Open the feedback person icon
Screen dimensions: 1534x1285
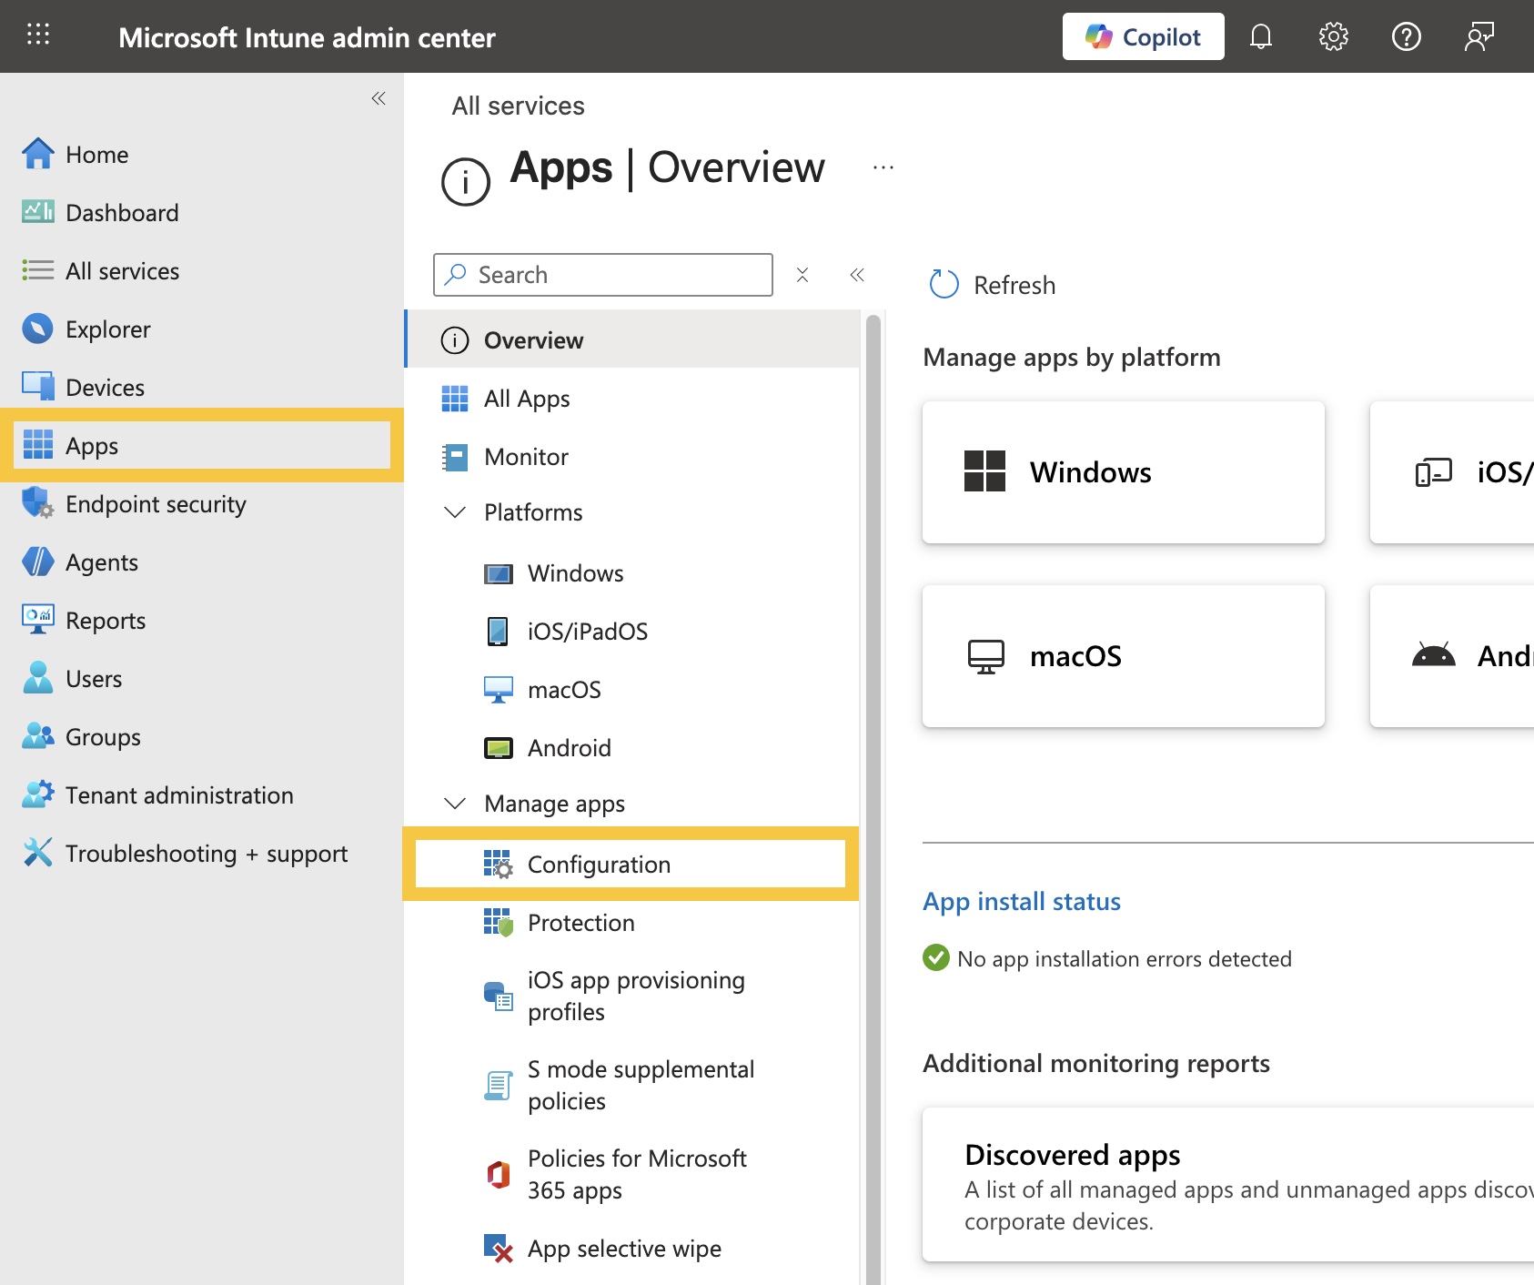(1478, 36)
